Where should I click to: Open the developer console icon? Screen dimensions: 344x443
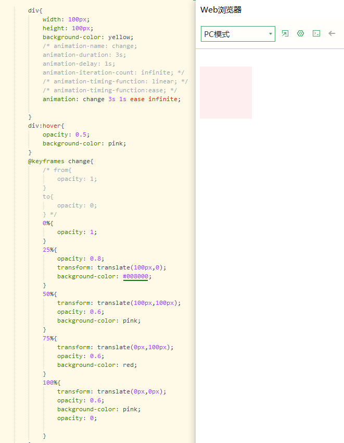(x=316, y=34)
